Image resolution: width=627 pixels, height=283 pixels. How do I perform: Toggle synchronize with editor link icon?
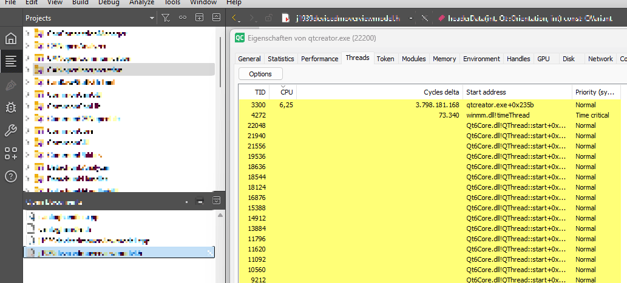pos(183,18)
